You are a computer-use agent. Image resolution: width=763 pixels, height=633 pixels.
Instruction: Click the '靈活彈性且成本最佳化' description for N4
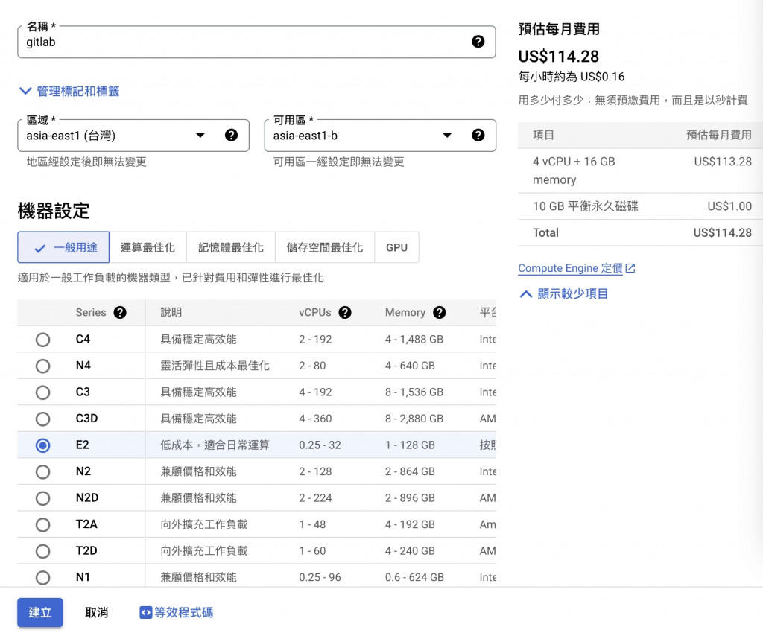(x=215, y=366)
